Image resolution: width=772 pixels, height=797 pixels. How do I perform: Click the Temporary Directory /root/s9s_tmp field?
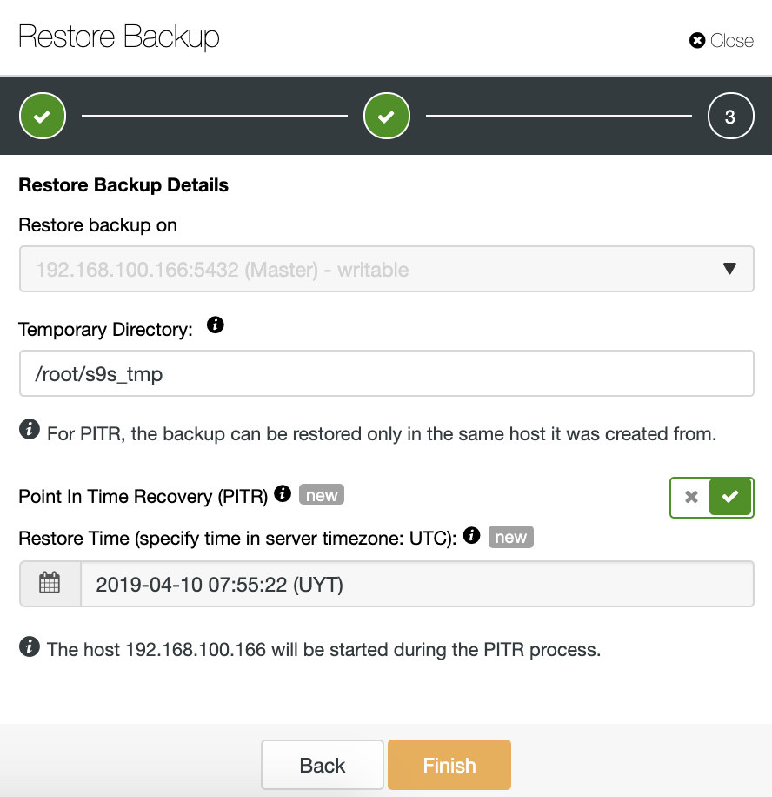coord(387,373)
